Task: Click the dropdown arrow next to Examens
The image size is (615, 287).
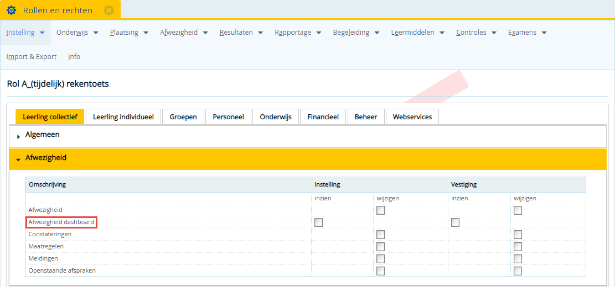Action: (544, 33)
